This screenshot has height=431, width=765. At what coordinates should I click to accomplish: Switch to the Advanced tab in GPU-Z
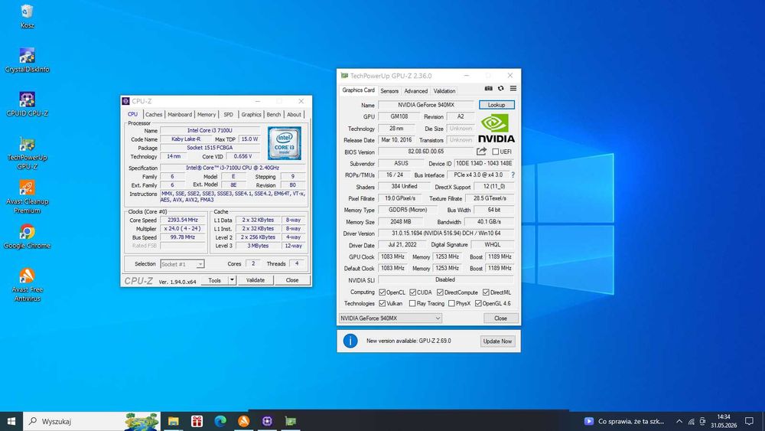(x=415, y=91)
